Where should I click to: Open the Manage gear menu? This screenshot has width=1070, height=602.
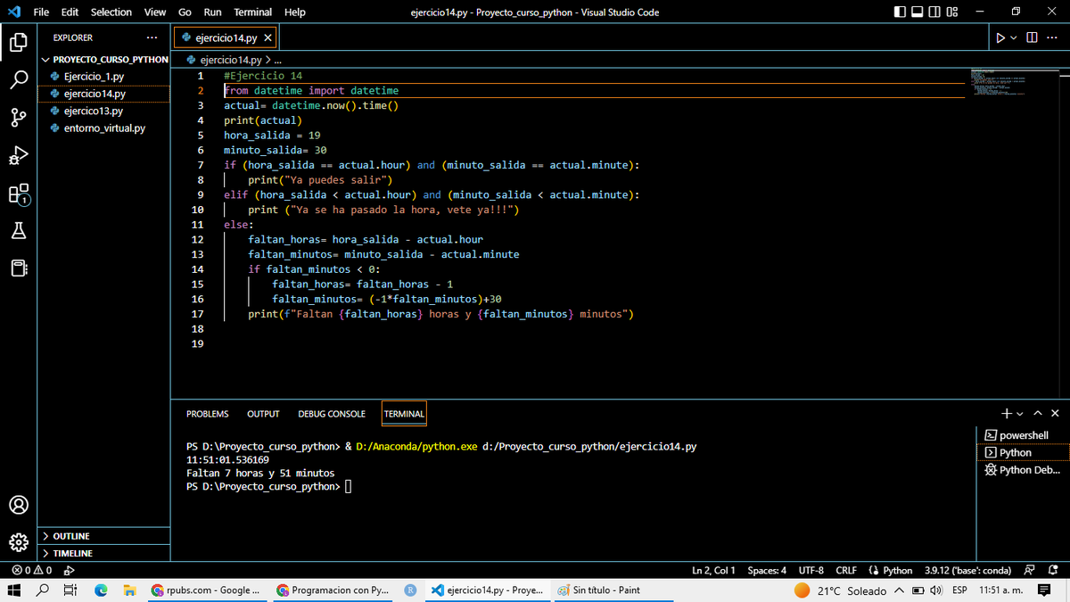(x=19, y=542)
